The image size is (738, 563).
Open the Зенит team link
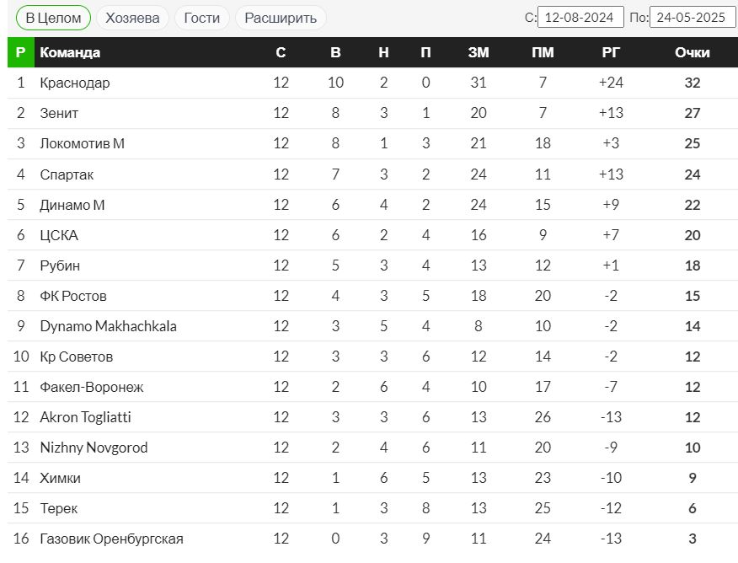59,113
